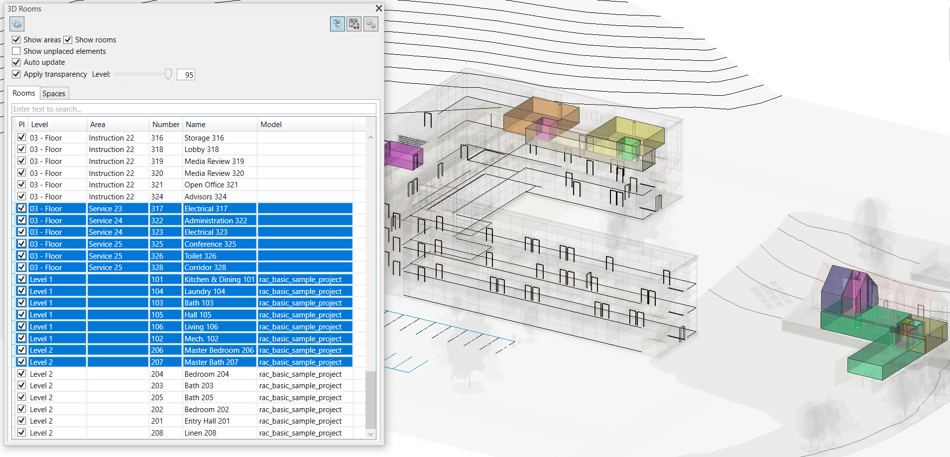Disable the Auto update checkbox
This screenshot has width=950, height=457.
tap(16, 62)
